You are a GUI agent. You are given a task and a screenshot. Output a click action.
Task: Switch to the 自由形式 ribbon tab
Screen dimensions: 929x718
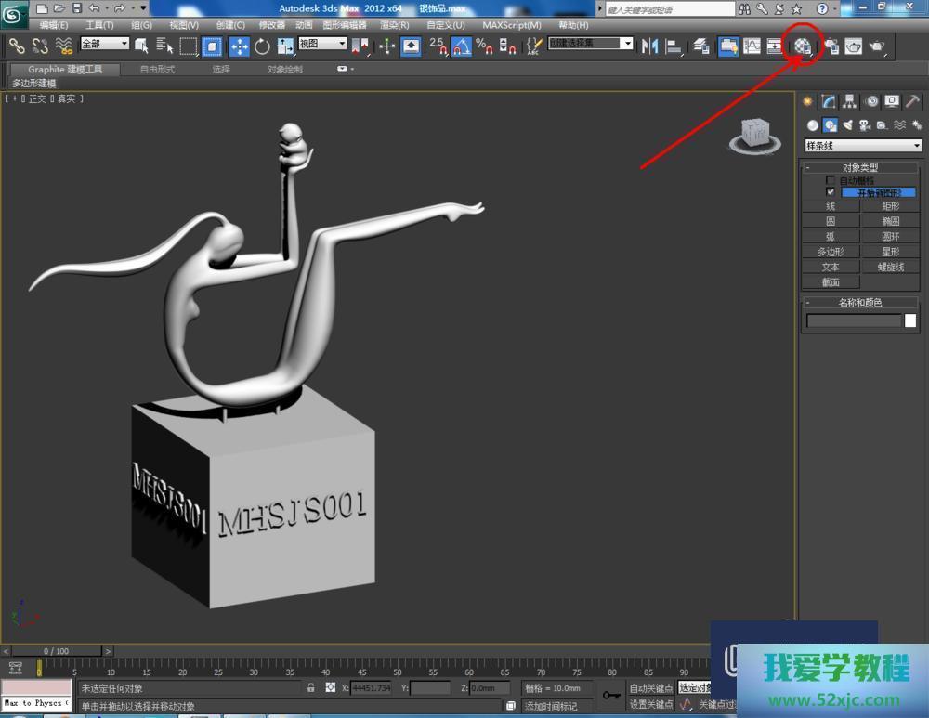[x=157, y=70]
